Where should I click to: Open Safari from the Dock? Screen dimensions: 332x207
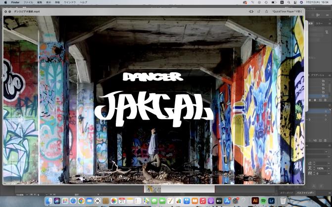(x=73, y=201)
